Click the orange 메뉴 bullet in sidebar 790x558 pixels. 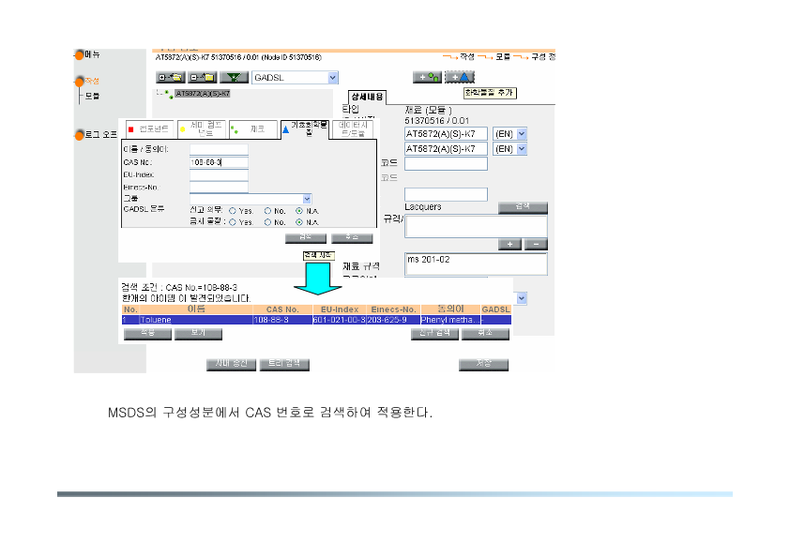[x=79, y=55]
